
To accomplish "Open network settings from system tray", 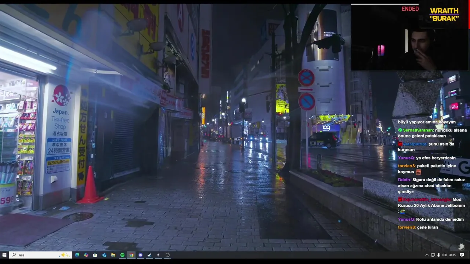I will point(433,255).
